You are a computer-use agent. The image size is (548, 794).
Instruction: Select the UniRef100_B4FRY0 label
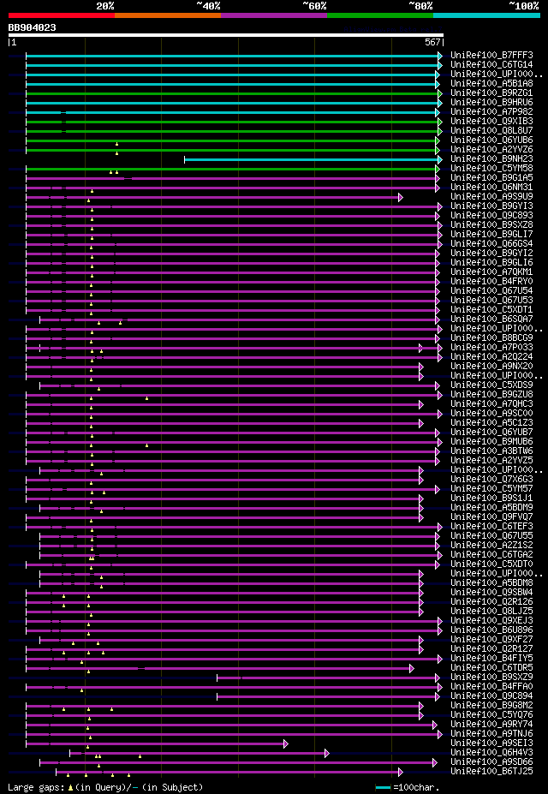[491, 282]
